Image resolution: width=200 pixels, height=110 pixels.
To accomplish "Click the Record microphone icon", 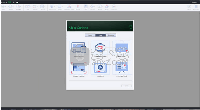I will pyautogui.click(x=78, y=7).
